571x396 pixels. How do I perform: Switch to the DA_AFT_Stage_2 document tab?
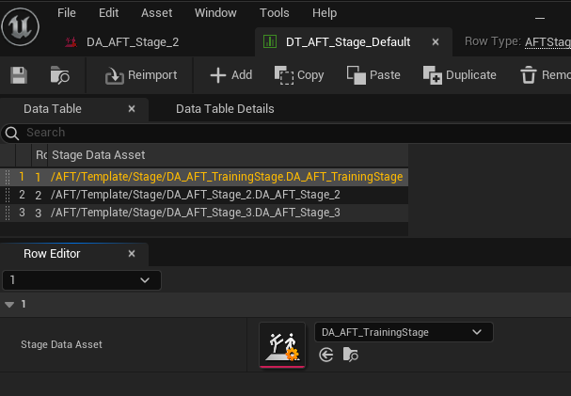132,42
